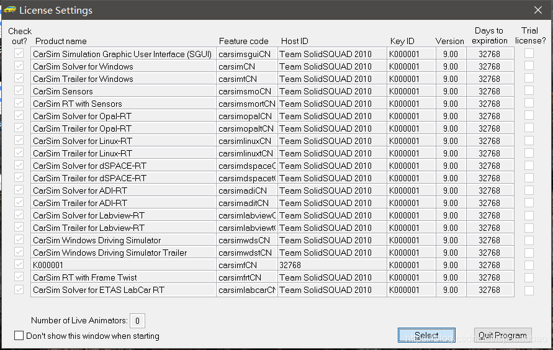Image resolution: width=553 pixels, height=350 pixels.
Task: Toggle check out for CarSim Sensors
Action: 19,91
